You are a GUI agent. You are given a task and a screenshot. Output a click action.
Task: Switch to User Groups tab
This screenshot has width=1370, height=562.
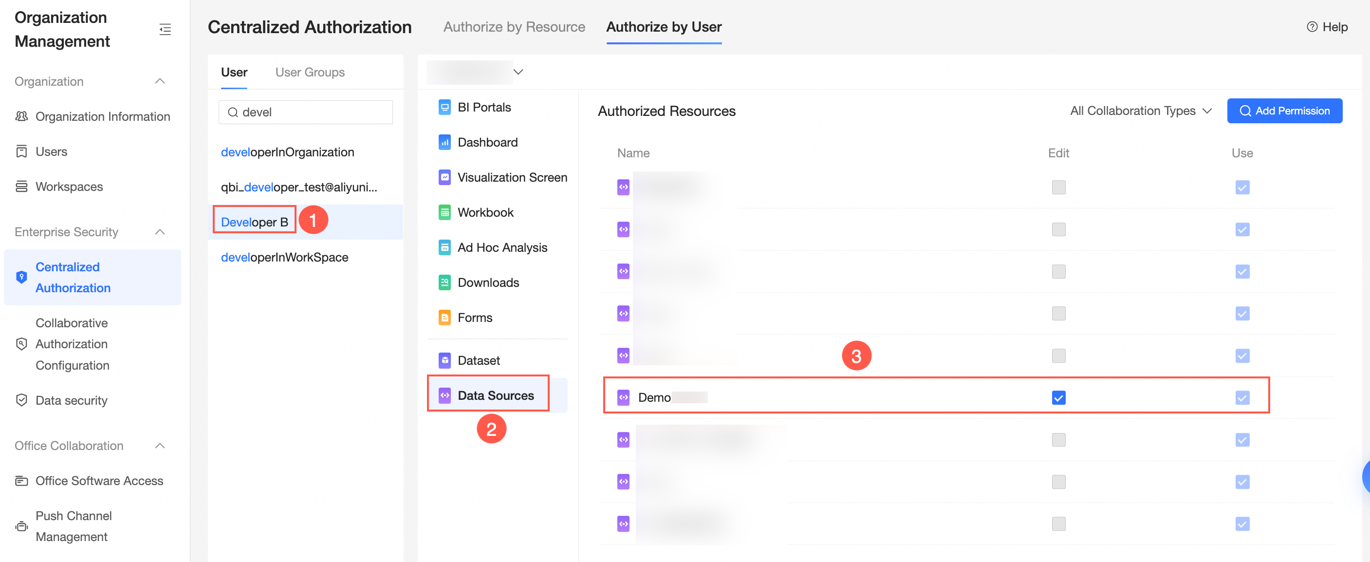[x=310, y=72]
